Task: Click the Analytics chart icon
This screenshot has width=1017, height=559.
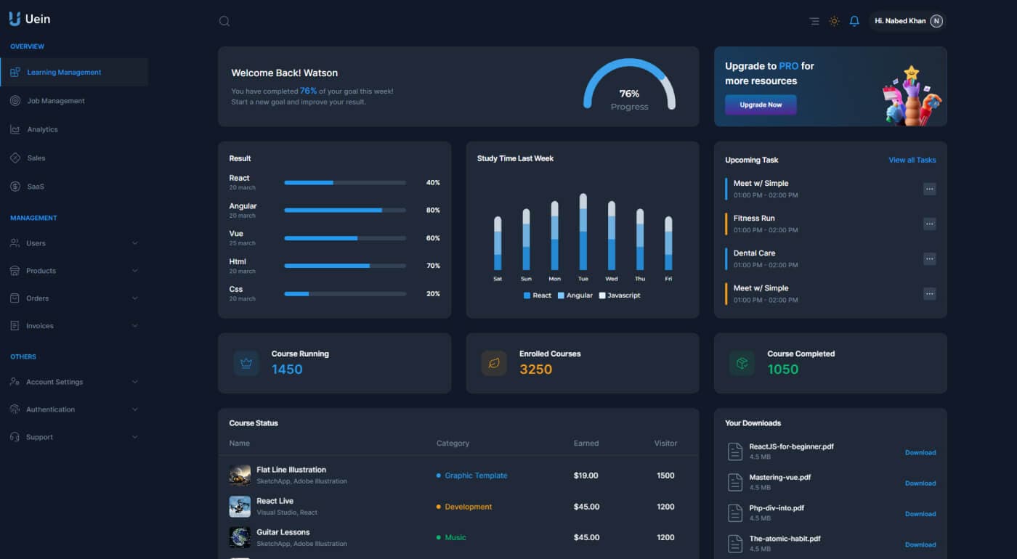Action: pos(15,129)
